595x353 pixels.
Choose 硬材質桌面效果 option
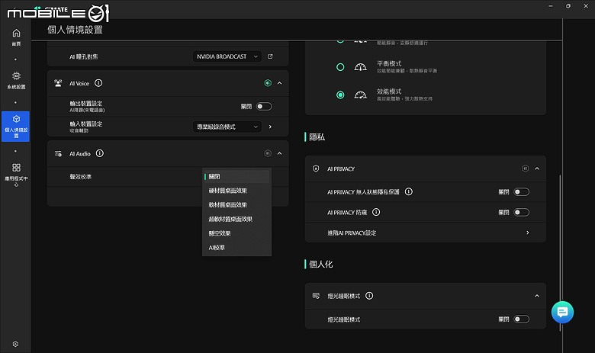point(236,191)
